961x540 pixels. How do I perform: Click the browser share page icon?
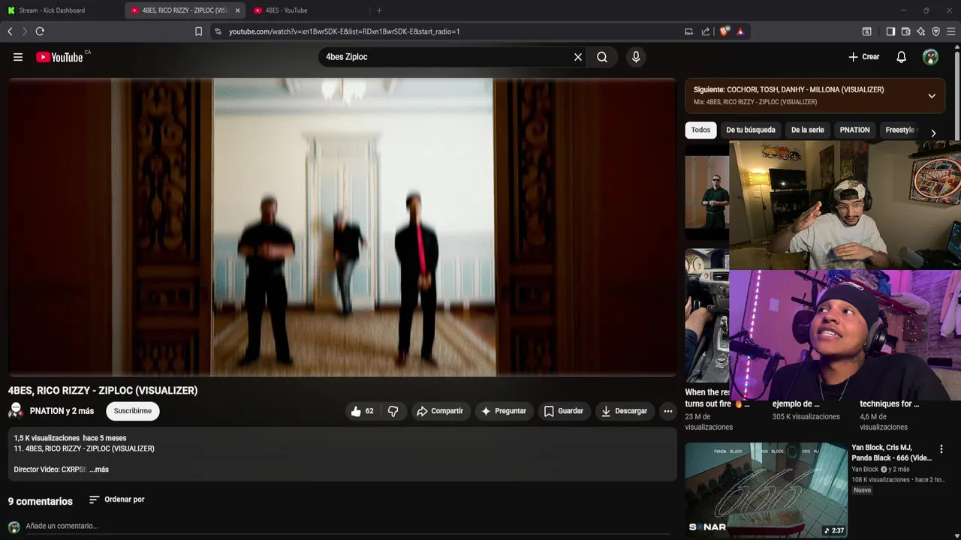[x=706, y=31]
